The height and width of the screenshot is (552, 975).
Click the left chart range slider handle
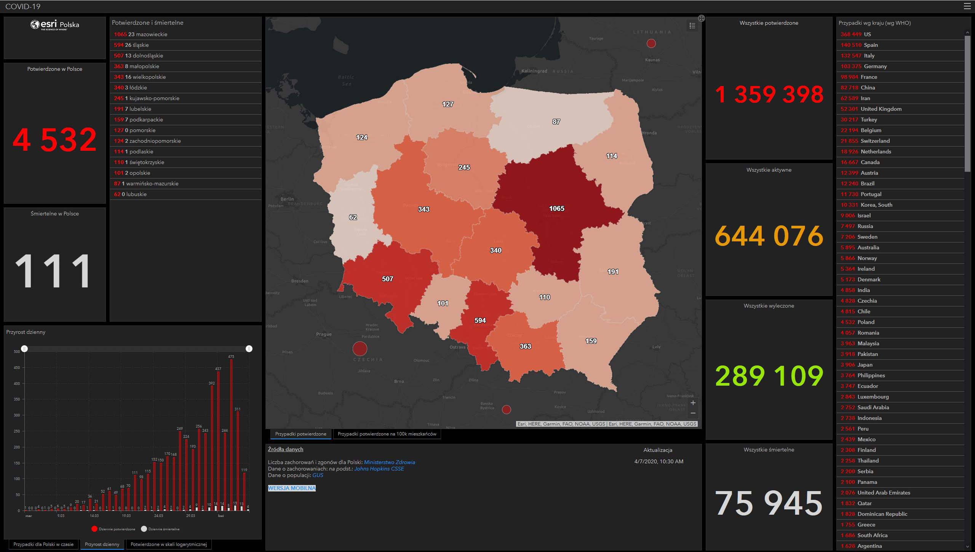[24, 349]
